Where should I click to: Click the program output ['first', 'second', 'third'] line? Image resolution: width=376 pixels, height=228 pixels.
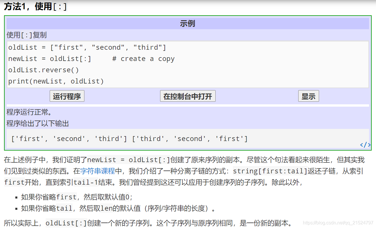point(129,139)
